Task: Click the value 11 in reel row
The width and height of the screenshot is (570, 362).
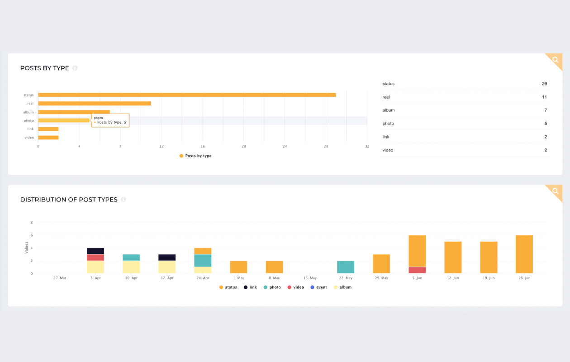Action: click(545, 97)
